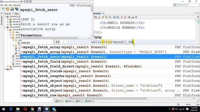Select student.php in the project tree

click(25, 43)
